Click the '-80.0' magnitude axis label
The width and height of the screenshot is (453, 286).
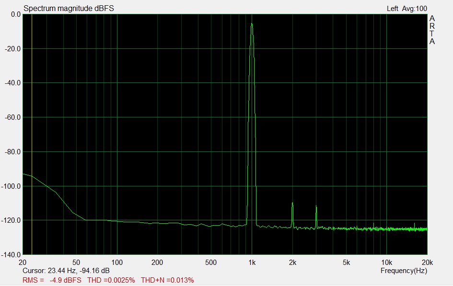pos(13,152)
